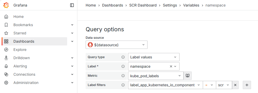This screenshot has width=258, height=93.
Task: Open the scr filter value dropdown
Action: point(224,85)
